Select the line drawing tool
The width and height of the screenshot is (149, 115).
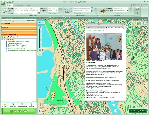coord(11,37)
